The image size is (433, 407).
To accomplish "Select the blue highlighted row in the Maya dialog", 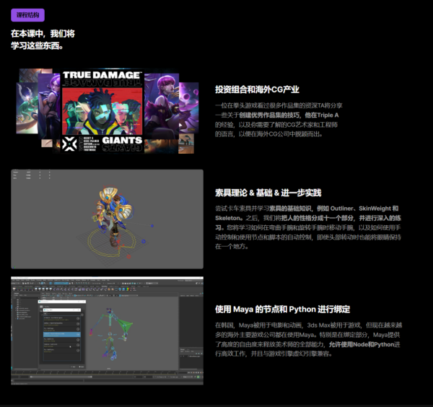I will click(62, 334).
